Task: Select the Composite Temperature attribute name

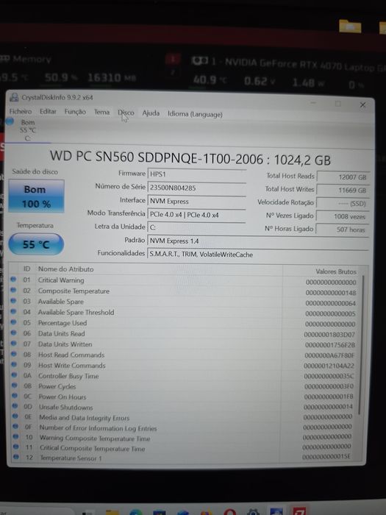Action: (x=74, y=291)
